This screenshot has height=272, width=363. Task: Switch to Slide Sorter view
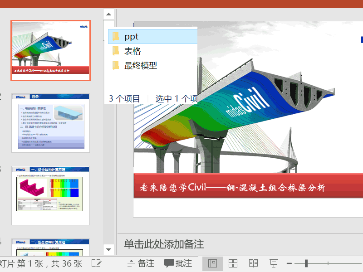(233, 263)
